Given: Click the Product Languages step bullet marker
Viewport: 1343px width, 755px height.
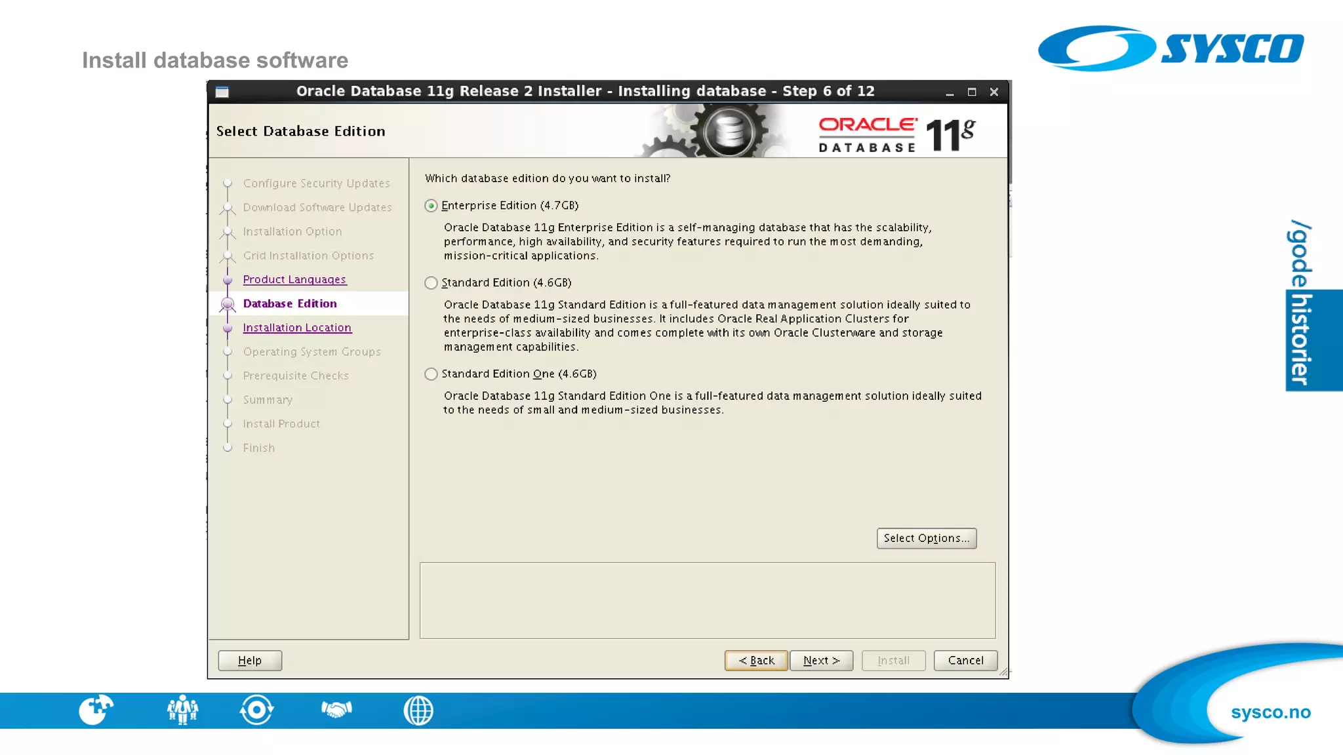Looking at the screenshot, I should 228,280.
